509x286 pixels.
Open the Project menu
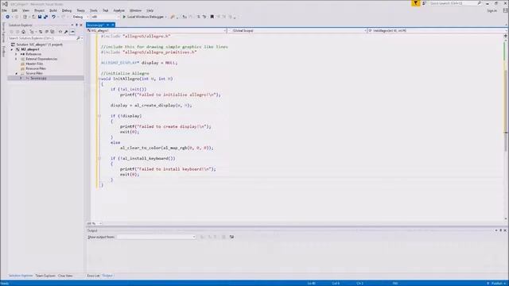[39, 10]
